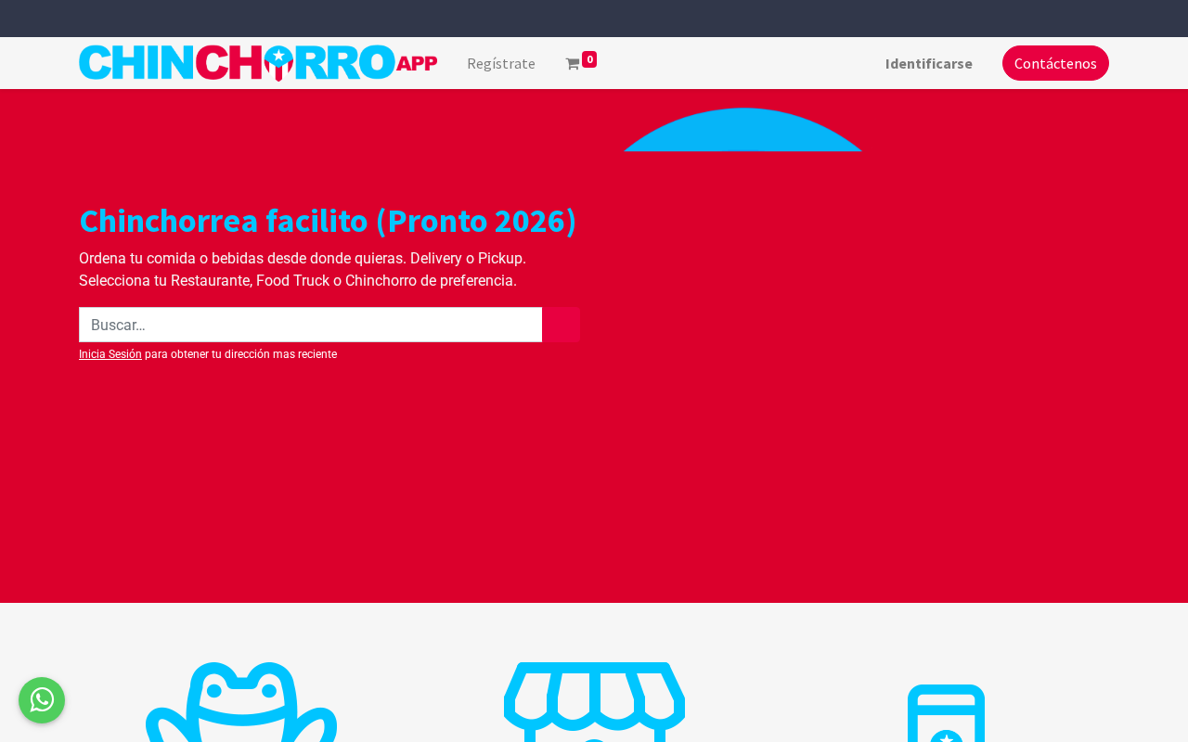Follow the Inicia Sesión link
The image size is (1188, 742).
pyautogui.click(x=110, y=354)
